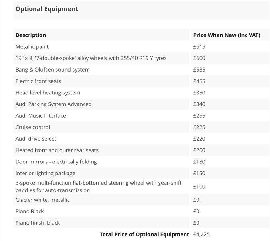
Task: Select the flat-bottomed steering wheel description
Action: click(98, 186)
